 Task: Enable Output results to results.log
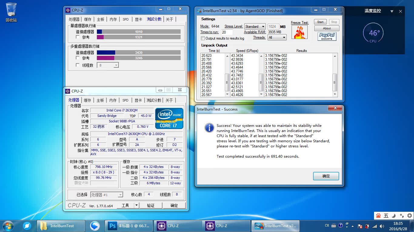click(202, 38)
